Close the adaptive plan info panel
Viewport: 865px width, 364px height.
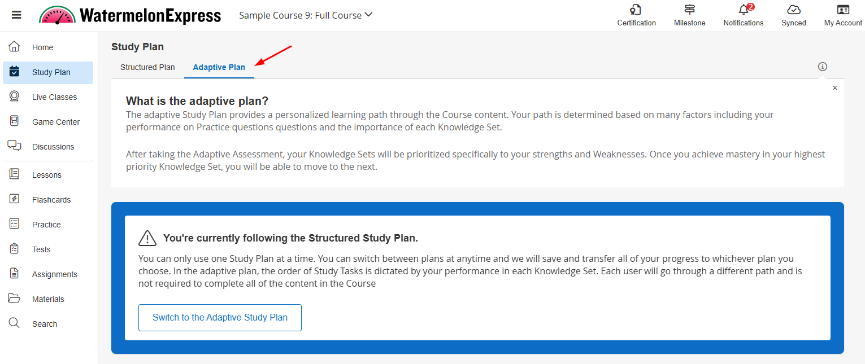click(835, 88)
